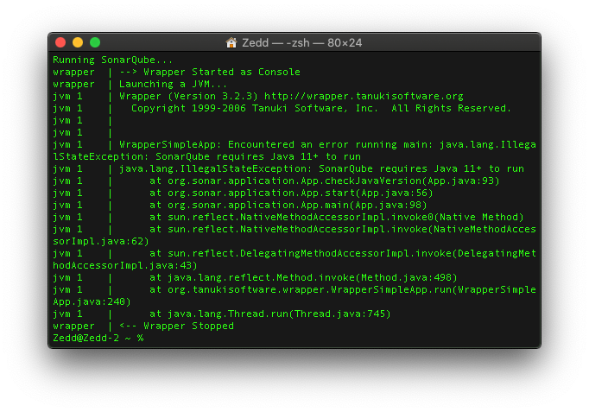Click 'App.java:240)' wrapped line
This screenshot has width=589, height=412.
[92, 301]
